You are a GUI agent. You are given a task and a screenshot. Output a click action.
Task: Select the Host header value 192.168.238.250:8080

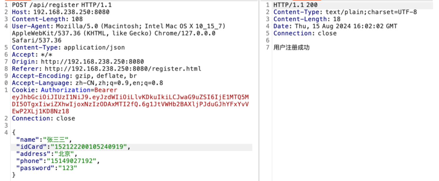(71, 12)
